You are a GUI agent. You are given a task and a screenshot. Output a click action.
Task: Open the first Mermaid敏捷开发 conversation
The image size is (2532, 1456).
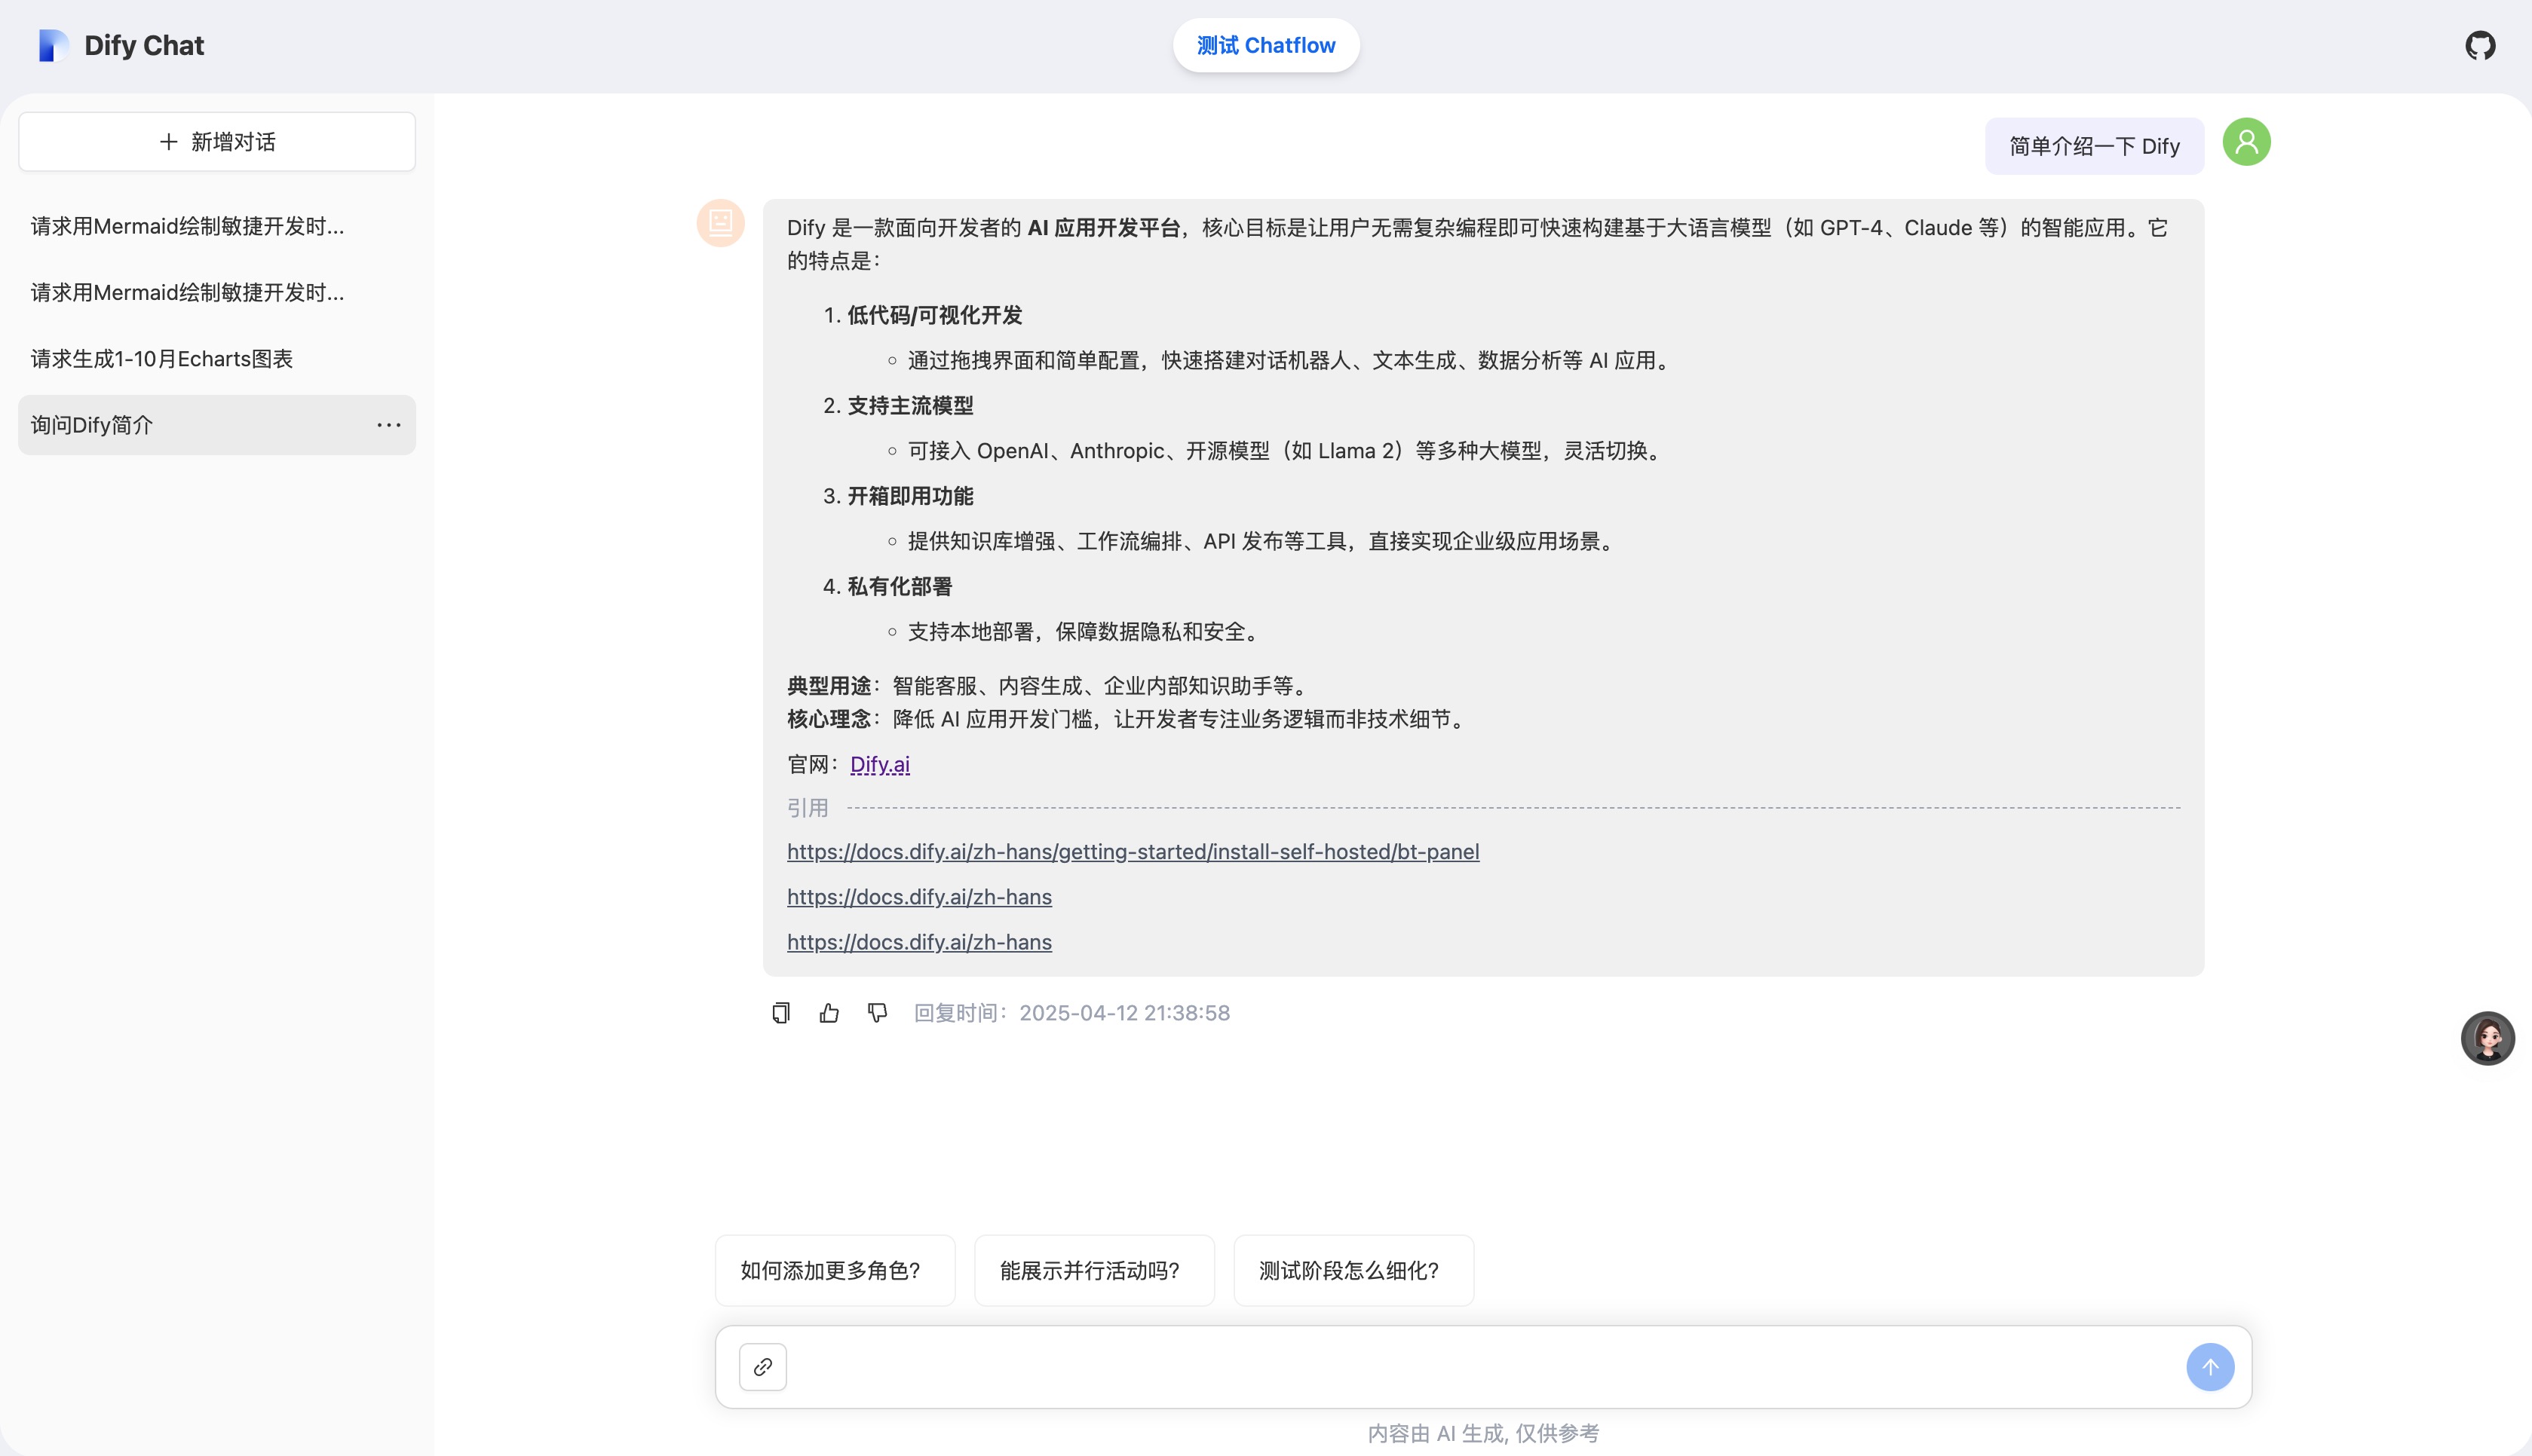coord(187,226)
